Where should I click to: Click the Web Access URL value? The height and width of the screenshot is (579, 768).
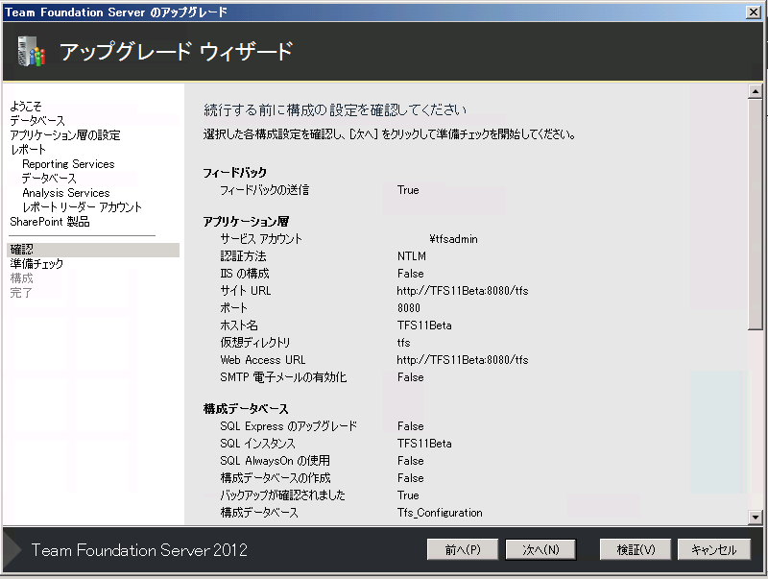(463, 359)
